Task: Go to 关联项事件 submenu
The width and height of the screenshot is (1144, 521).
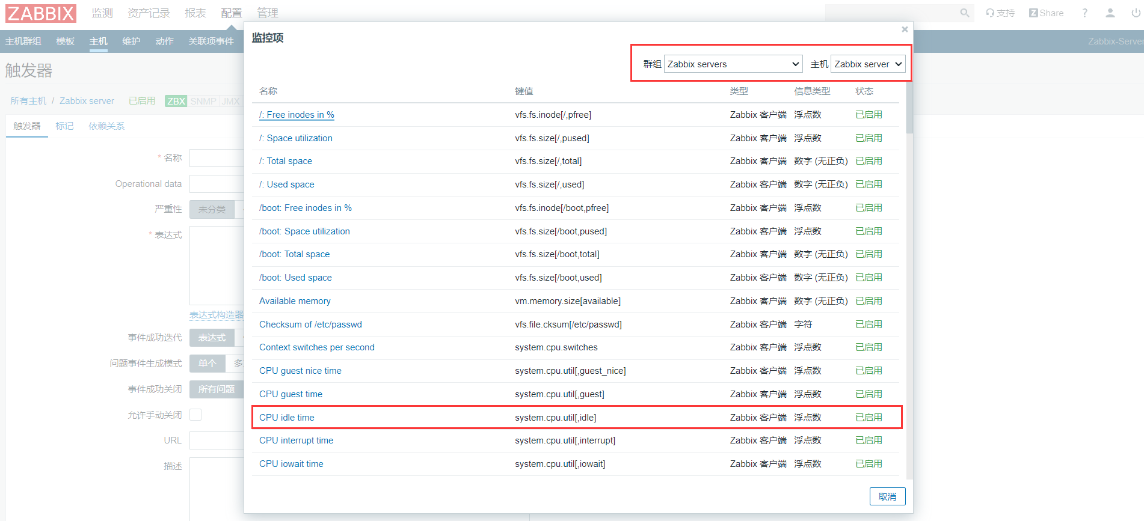Action: [211, 41]
